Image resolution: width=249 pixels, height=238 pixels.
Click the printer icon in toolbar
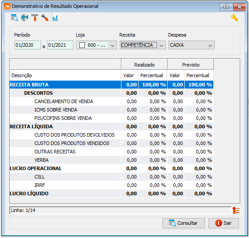pos(25,18)
